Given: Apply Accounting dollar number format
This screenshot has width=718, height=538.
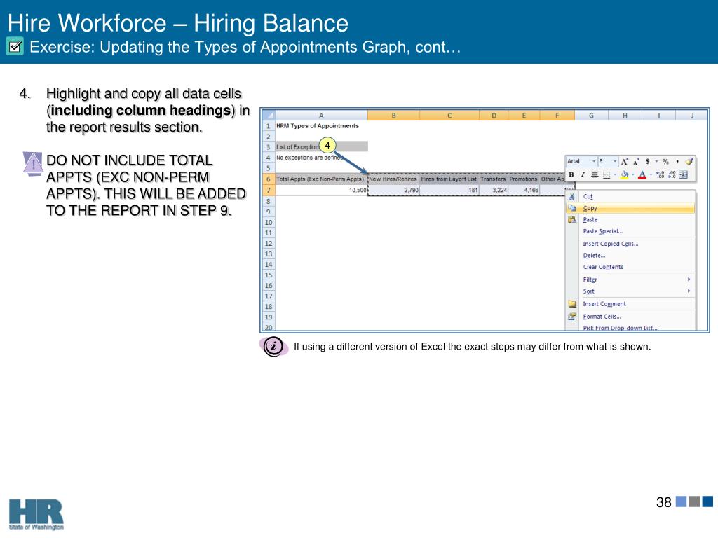Looking at the screenshot, I should coord(647,162).
